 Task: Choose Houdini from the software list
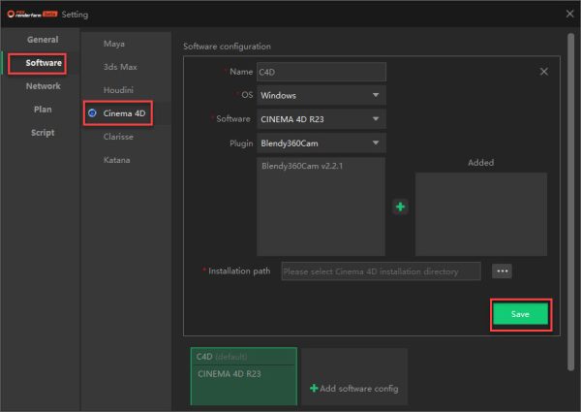pyautogui.click(x=118, y=90)
